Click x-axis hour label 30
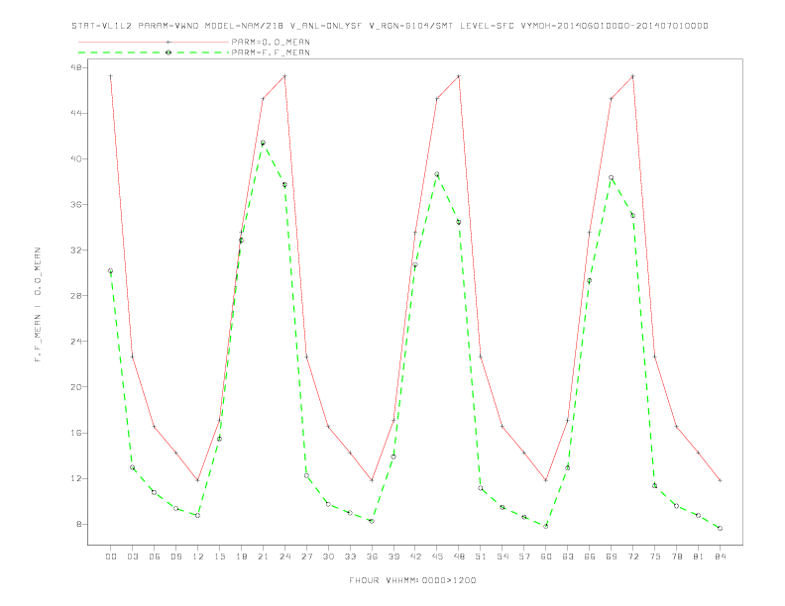785x606 pixels. click(x=328, y=556)
